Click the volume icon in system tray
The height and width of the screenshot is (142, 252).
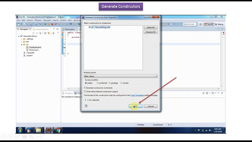point(210,130)
